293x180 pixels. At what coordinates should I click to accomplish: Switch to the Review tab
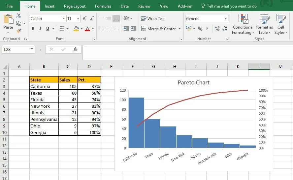(144, 6)
